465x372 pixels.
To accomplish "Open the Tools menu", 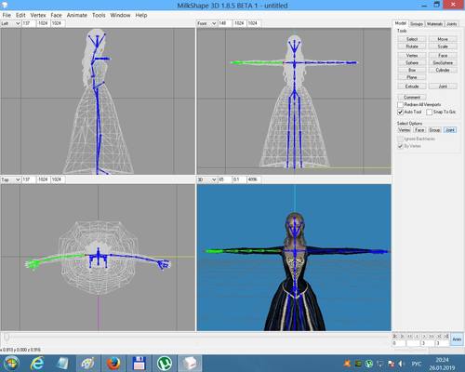I will click(x=99, y=15).
